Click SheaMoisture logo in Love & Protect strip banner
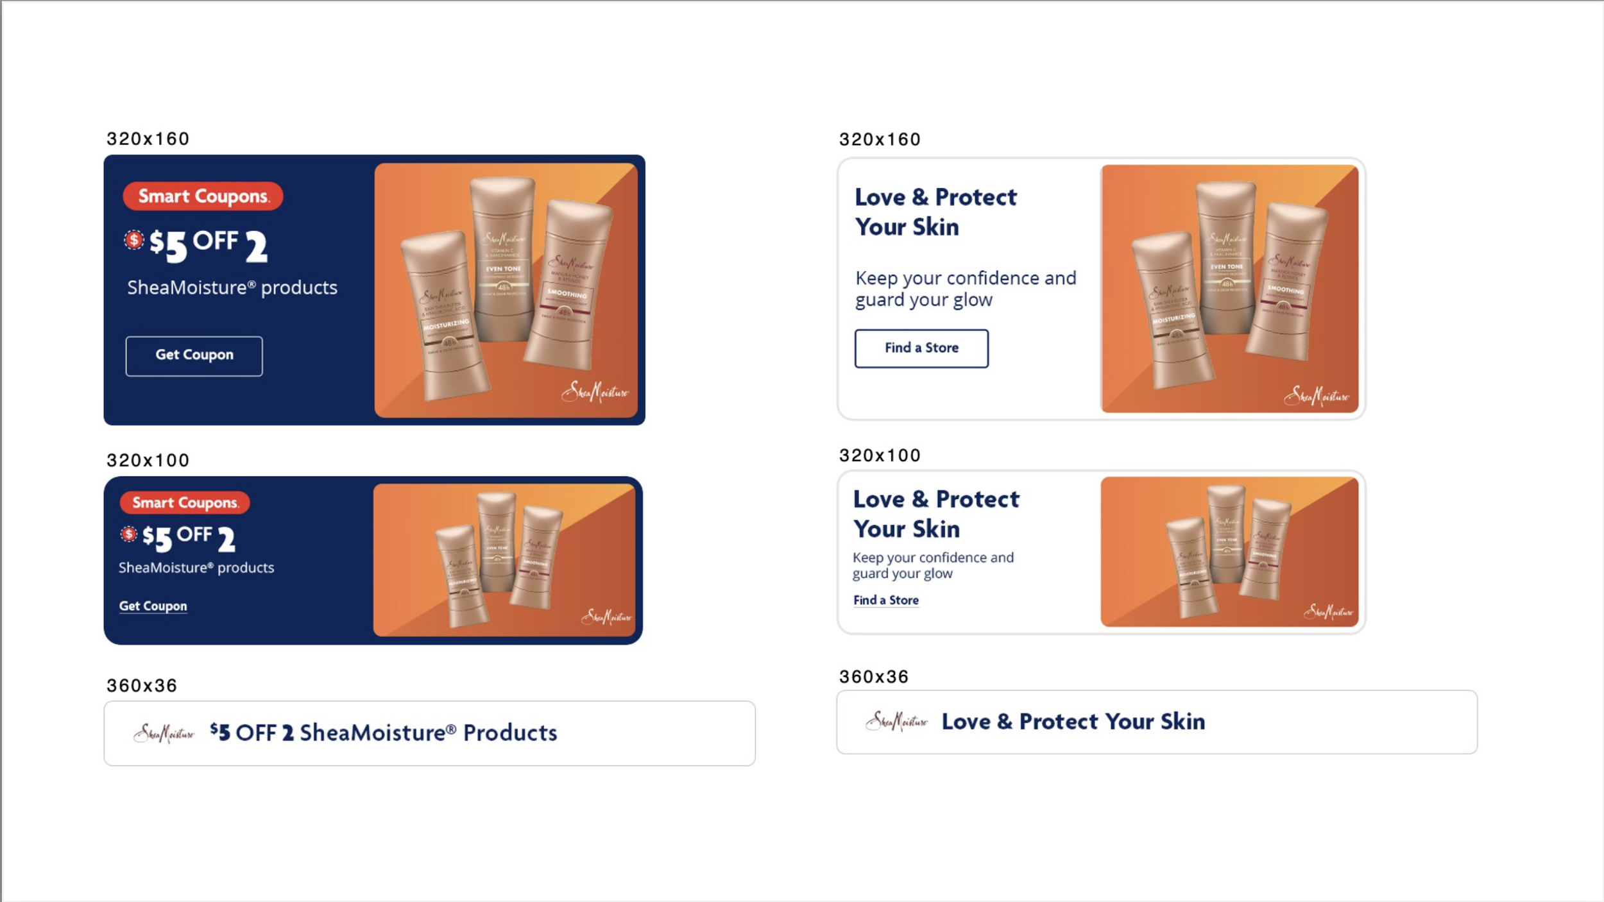Screen dimensions: 1604x902 [x=896, y=722]
